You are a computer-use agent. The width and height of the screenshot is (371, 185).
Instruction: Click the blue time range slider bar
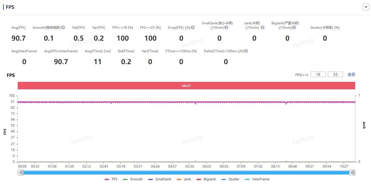point(186,173)
